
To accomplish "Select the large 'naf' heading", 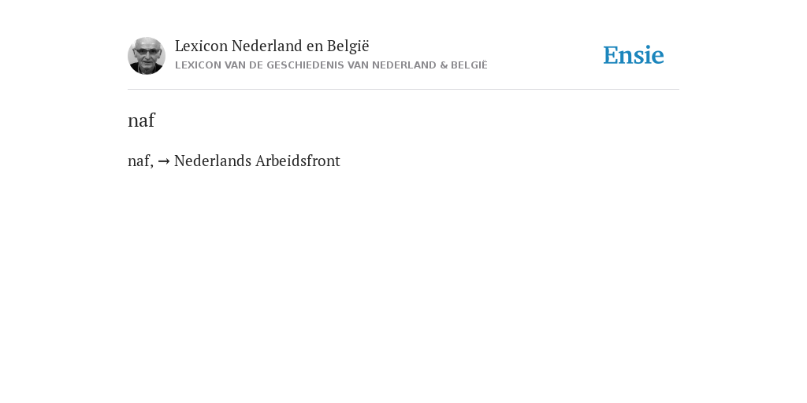I will 141,120.
